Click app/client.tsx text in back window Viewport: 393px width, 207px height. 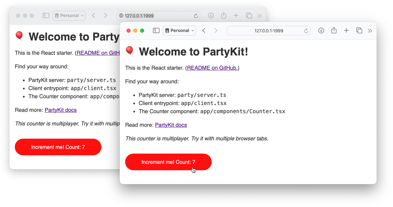[93, 88]
